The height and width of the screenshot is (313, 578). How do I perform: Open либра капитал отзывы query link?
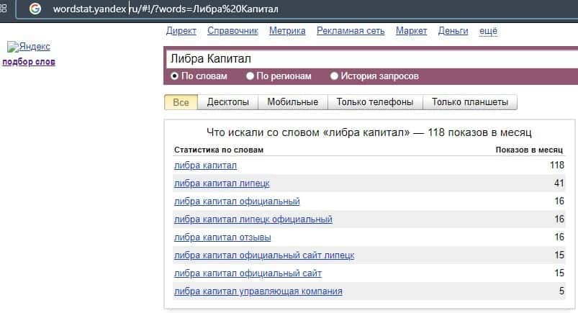222,237
